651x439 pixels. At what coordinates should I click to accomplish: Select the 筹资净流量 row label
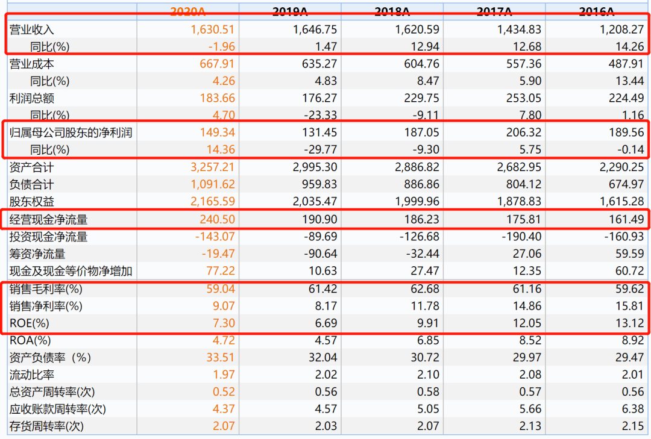pyautogui.click(x=37, y=254)
